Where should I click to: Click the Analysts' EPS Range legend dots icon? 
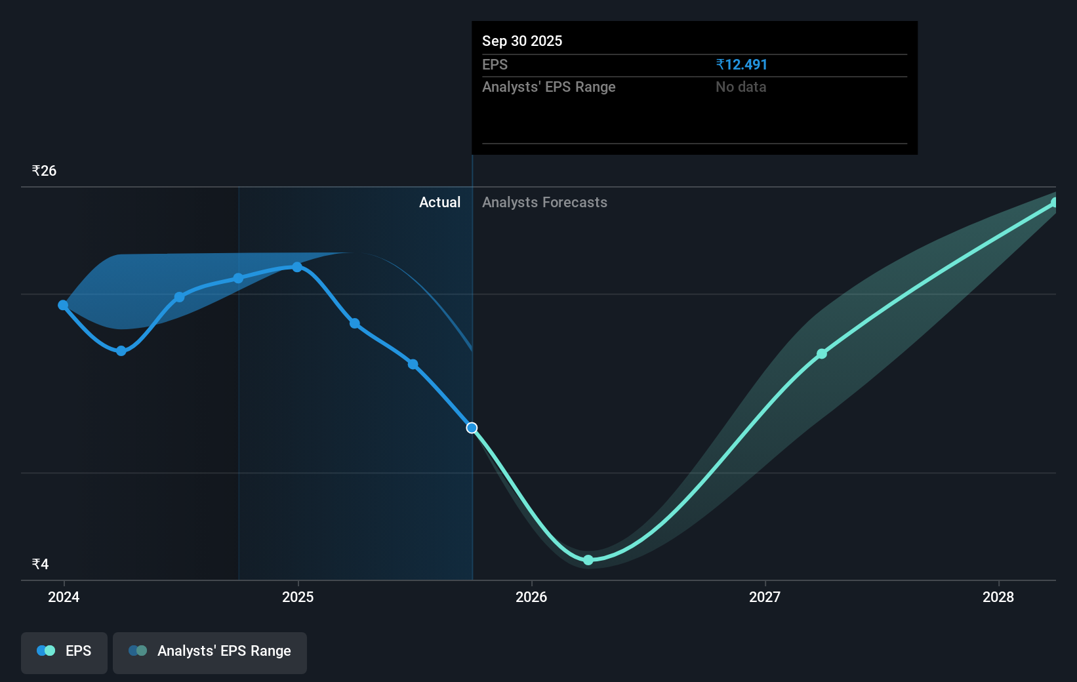[138, 651]
